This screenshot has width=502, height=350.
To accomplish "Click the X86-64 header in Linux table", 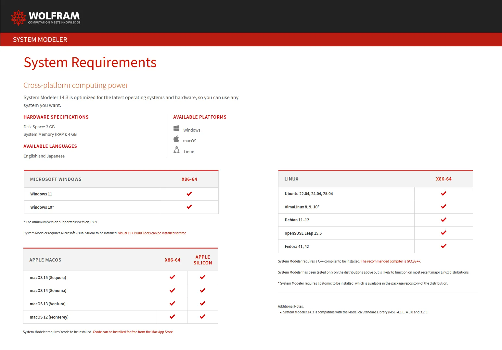I will click(444, 179).
